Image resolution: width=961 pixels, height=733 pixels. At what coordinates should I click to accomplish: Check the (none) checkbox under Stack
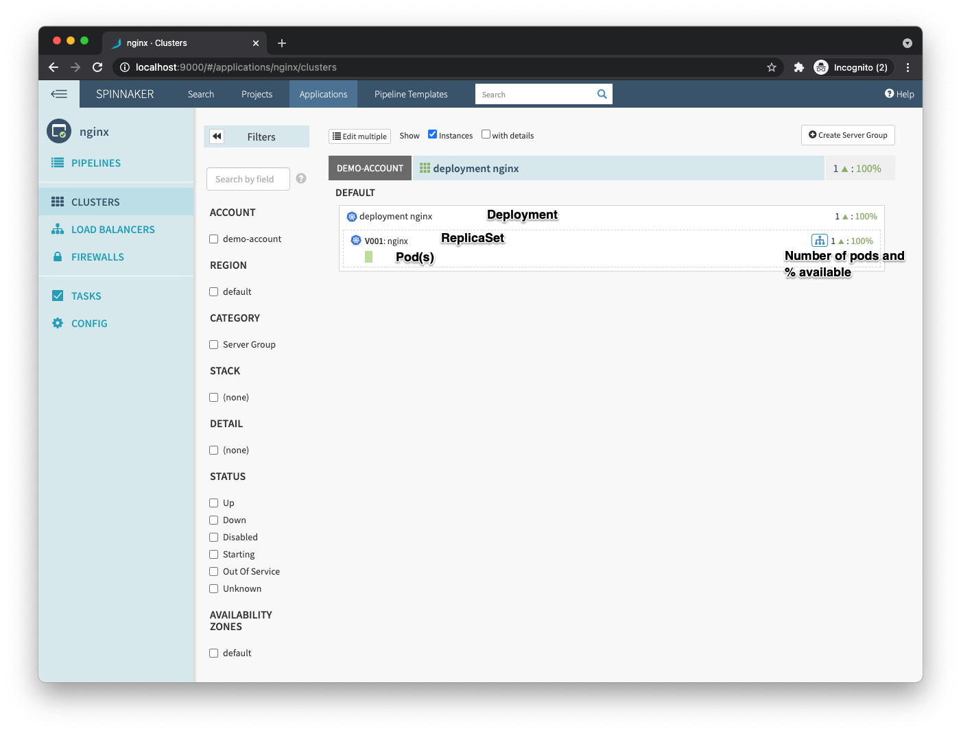tap(214, 398)
